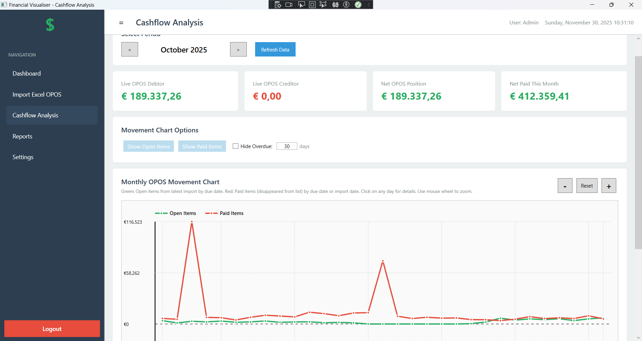Screen dimensions: 642x341
Task: Click Refresh Data button
Action: (275, 49)
